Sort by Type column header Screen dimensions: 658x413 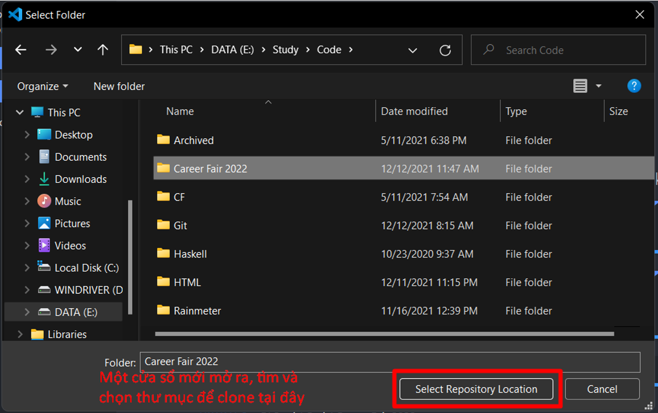click(x=516, y=111)
